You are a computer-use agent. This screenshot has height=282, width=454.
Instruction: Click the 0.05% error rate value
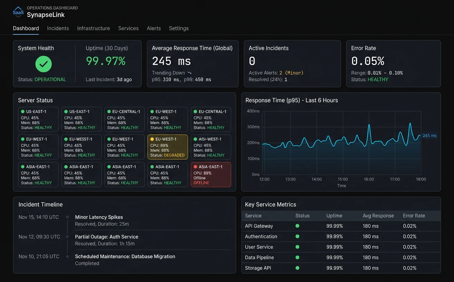point(368,61)
